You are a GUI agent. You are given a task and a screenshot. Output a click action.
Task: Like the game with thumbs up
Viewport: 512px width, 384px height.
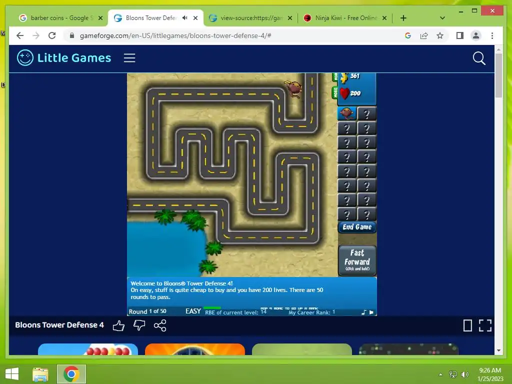pyautogui.click(x=118, y=325)
